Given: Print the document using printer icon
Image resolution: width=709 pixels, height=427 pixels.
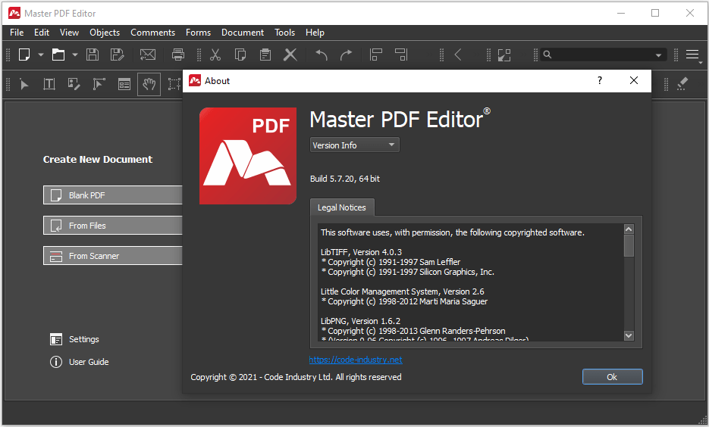Looking at the screenshot, I should pyautogui.click(x=178, y=55).
